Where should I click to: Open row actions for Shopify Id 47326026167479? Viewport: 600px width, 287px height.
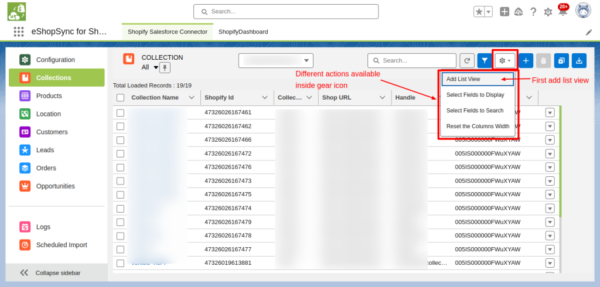(x=550, y=222)
